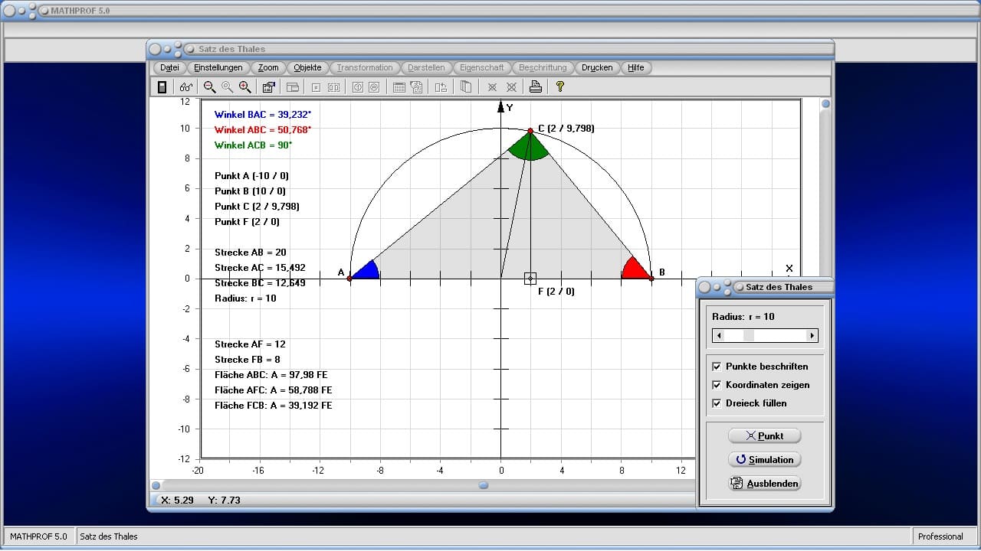Click the text 'Radius: r = 10' in the graph

tap(245, 298)
